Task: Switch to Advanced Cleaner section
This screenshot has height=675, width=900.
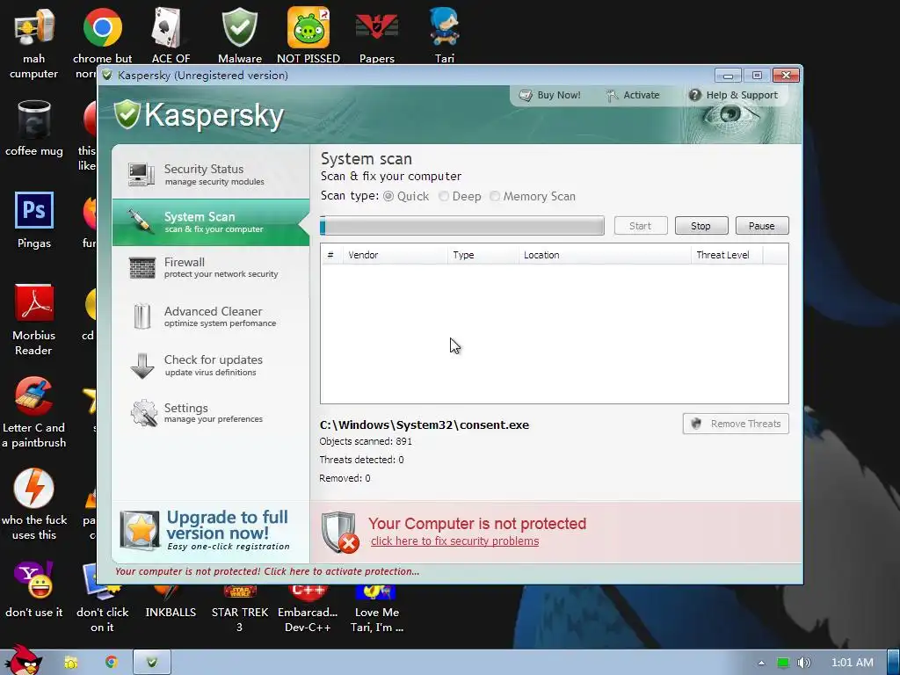Action: (x=211, y=316)
